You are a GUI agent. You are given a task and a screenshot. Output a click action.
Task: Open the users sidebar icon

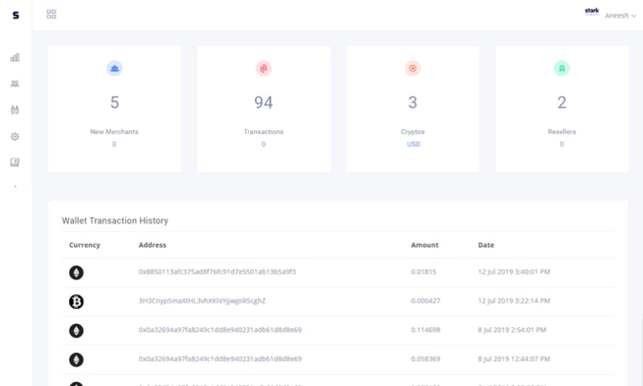14,84
